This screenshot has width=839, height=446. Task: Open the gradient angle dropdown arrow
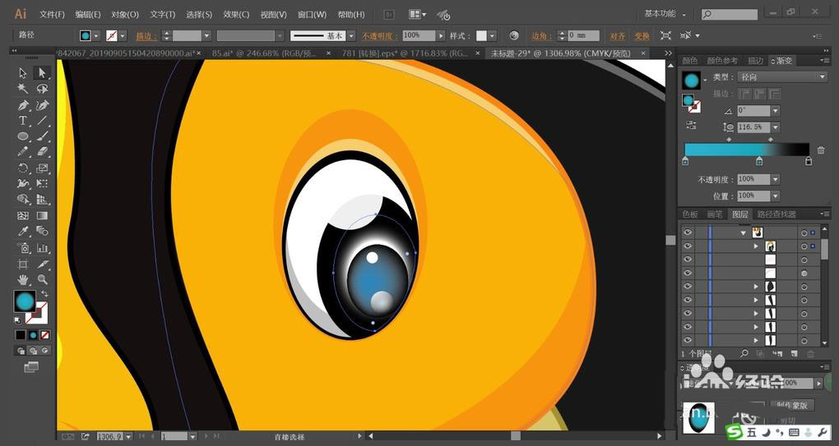[x=776, y=111]
